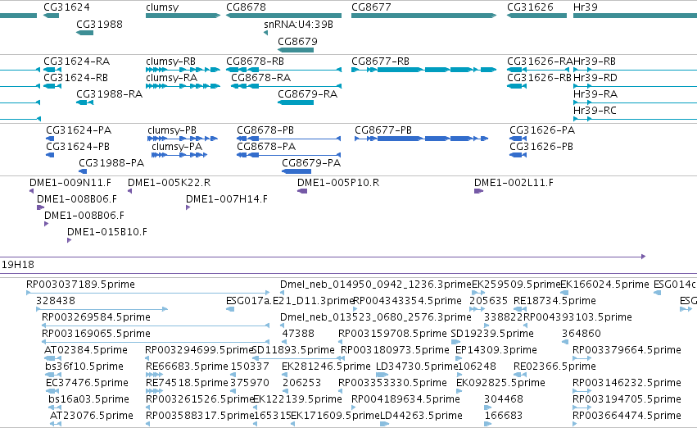The height and width of the screenshot is (428, 697).
Task: Click the CG31624 gene label
Action: click(x=66, y=7)
